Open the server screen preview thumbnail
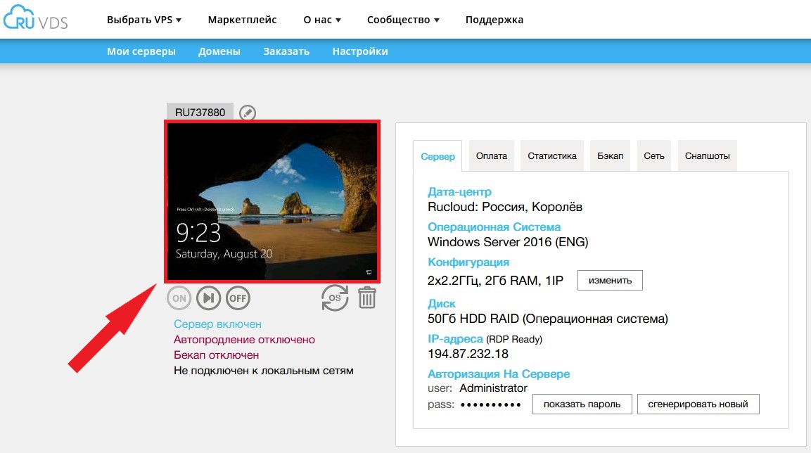The height and width of the screenshot is (453, 811). (x=272, y=201)
